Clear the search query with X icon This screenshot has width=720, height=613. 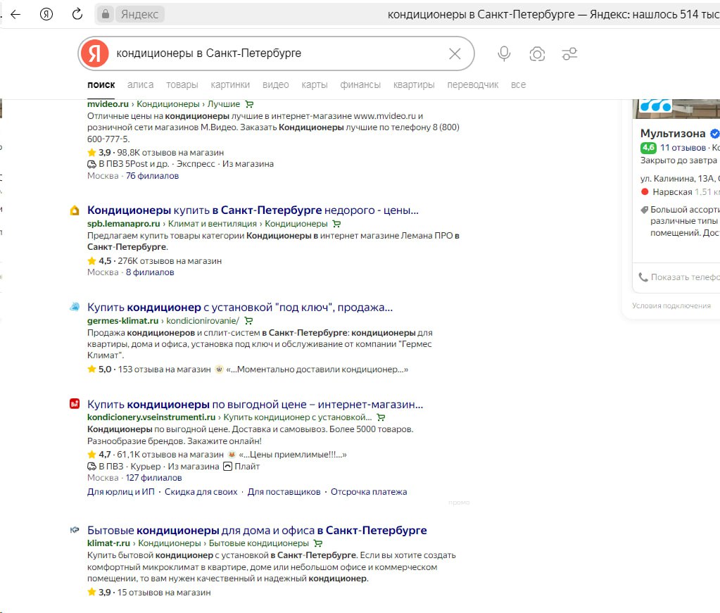coord(455,53)
